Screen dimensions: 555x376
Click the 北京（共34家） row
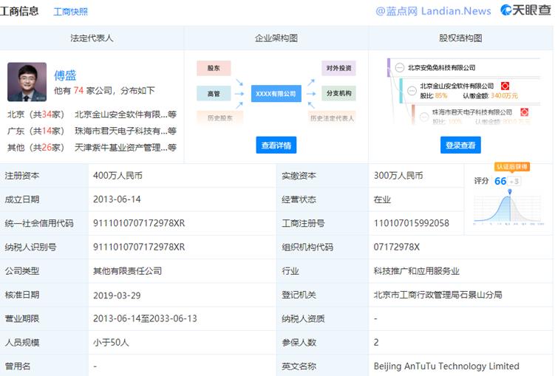(92, 114)
